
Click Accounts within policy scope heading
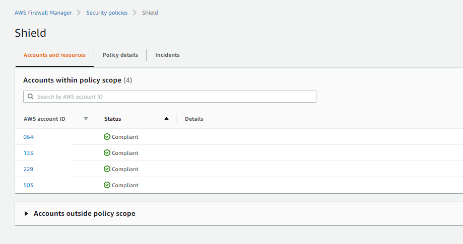point(73,80)
